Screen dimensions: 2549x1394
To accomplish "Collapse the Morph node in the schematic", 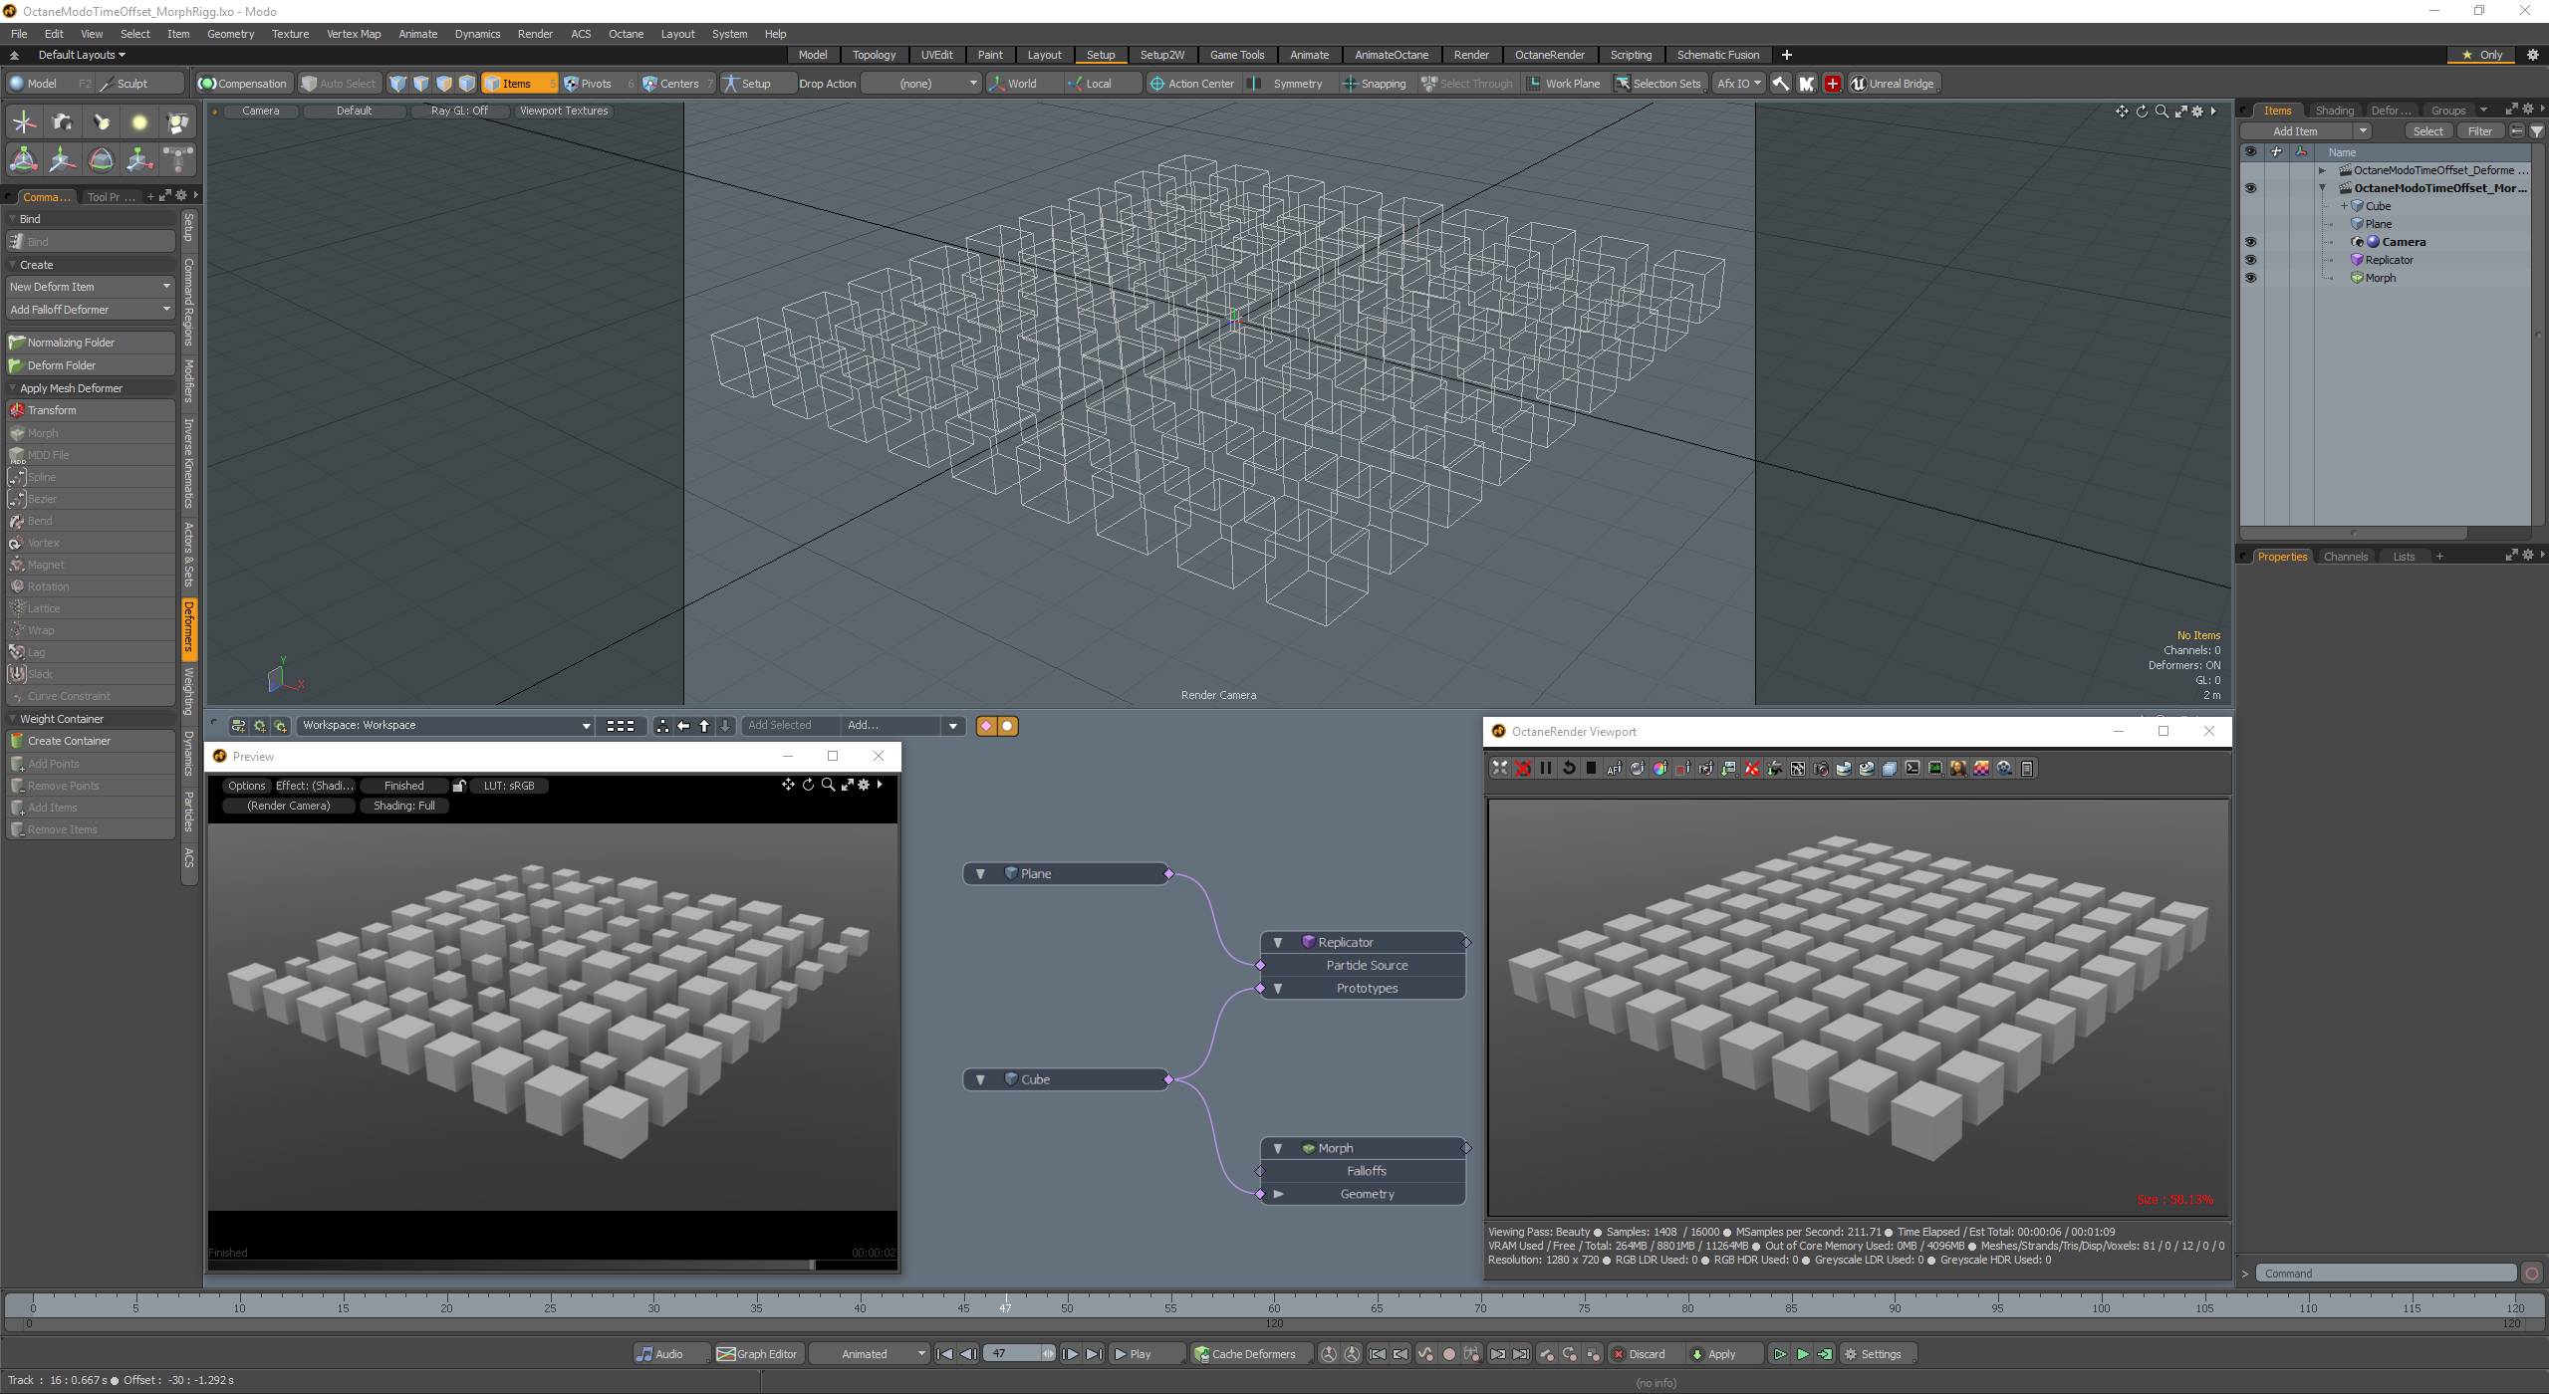I will tap(1278, 1148).
